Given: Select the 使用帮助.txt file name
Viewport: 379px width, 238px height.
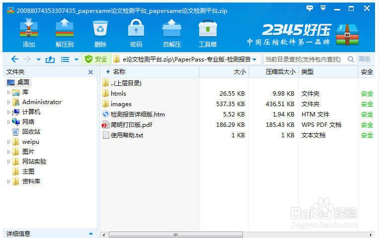Looking at the screenshot, I should click(x=127, y=135).
